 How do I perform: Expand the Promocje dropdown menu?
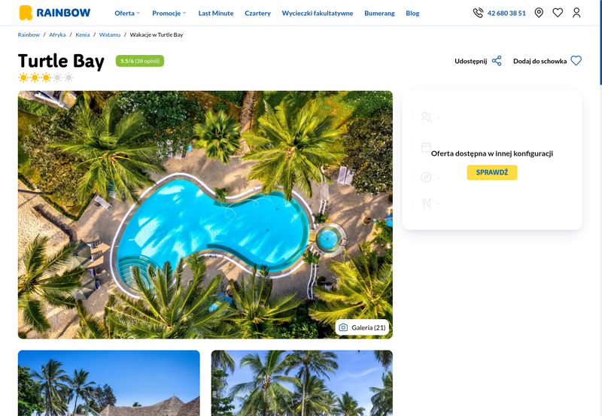(x=169, y=13)
